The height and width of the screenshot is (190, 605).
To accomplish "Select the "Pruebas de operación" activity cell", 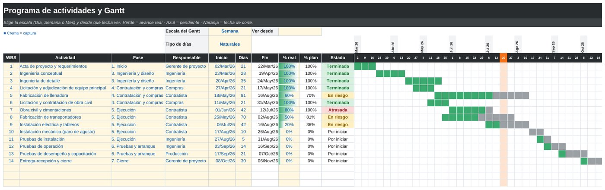I will click(65, 146).
